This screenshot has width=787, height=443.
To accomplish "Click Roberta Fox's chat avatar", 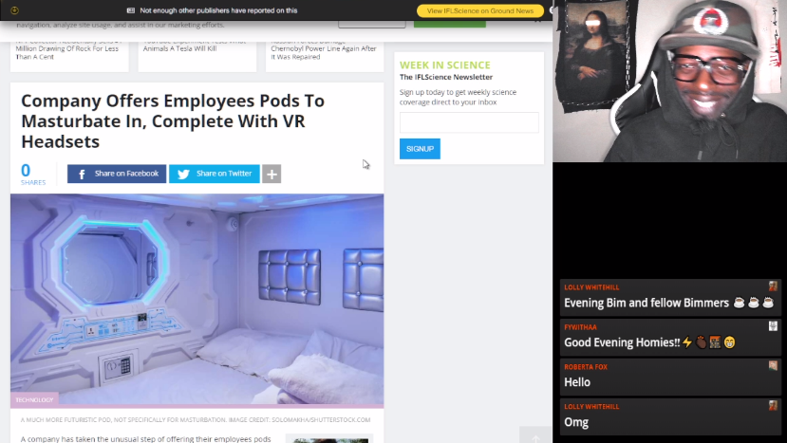I will 774,366.
